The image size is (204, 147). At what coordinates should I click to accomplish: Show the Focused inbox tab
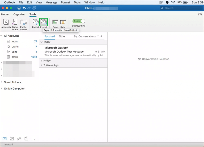(x=50, y=36)
